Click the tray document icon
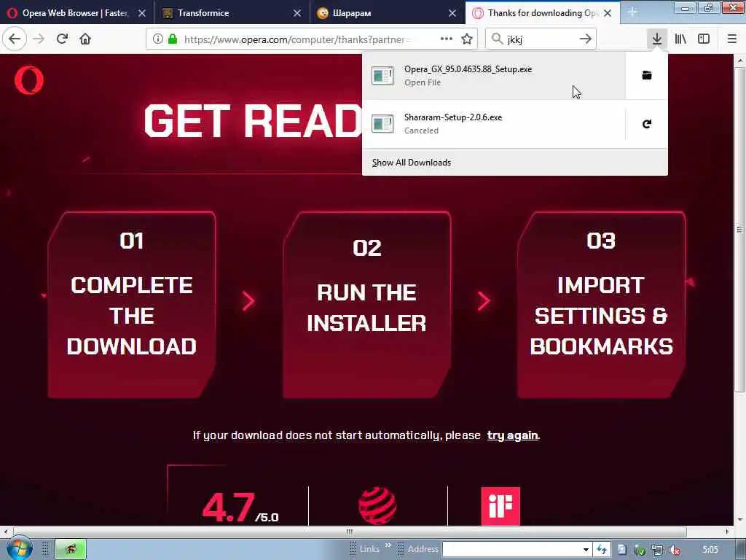 [x=622, y=550]
